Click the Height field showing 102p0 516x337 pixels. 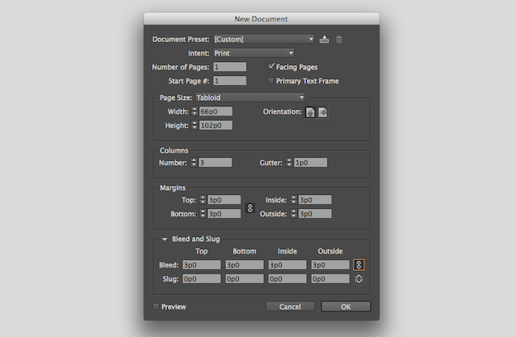pos(216,126)
